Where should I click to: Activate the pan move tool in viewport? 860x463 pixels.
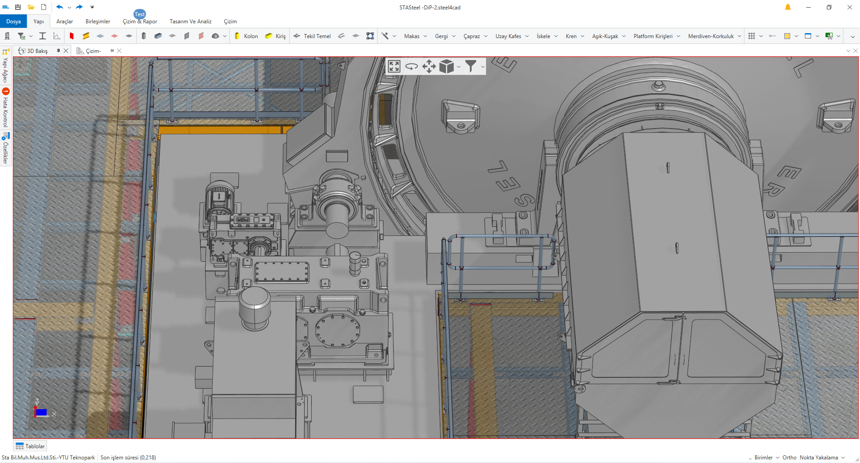point(429,66)
